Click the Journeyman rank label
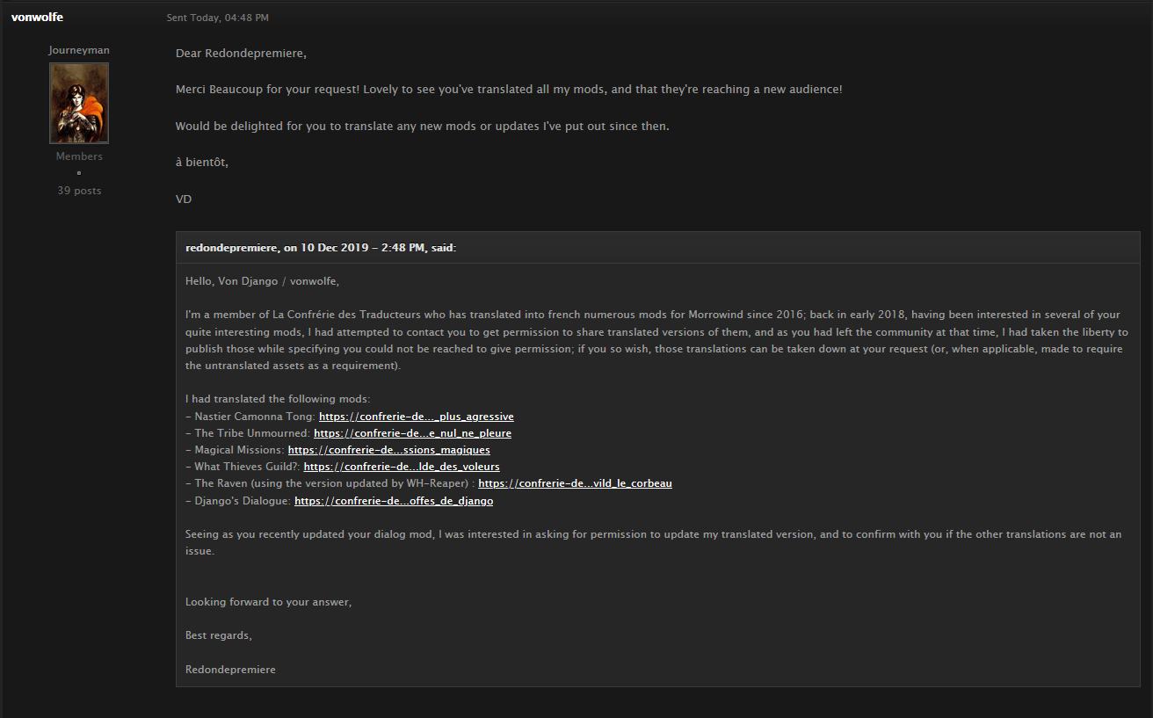1153x718 pixels. click(x=79, y=50)
